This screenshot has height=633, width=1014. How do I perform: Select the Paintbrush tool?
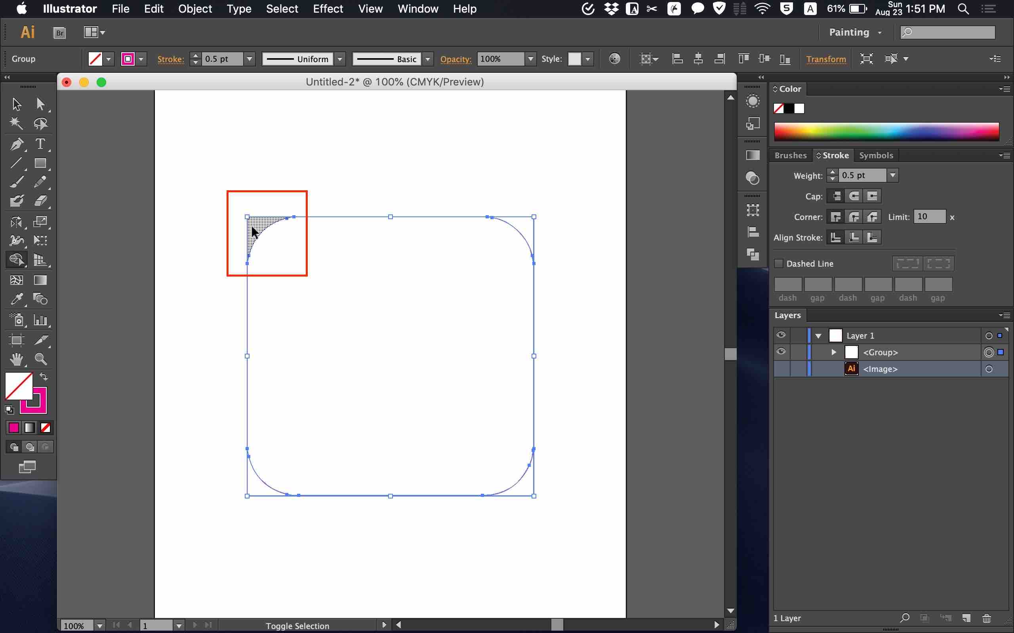point(16,182)
